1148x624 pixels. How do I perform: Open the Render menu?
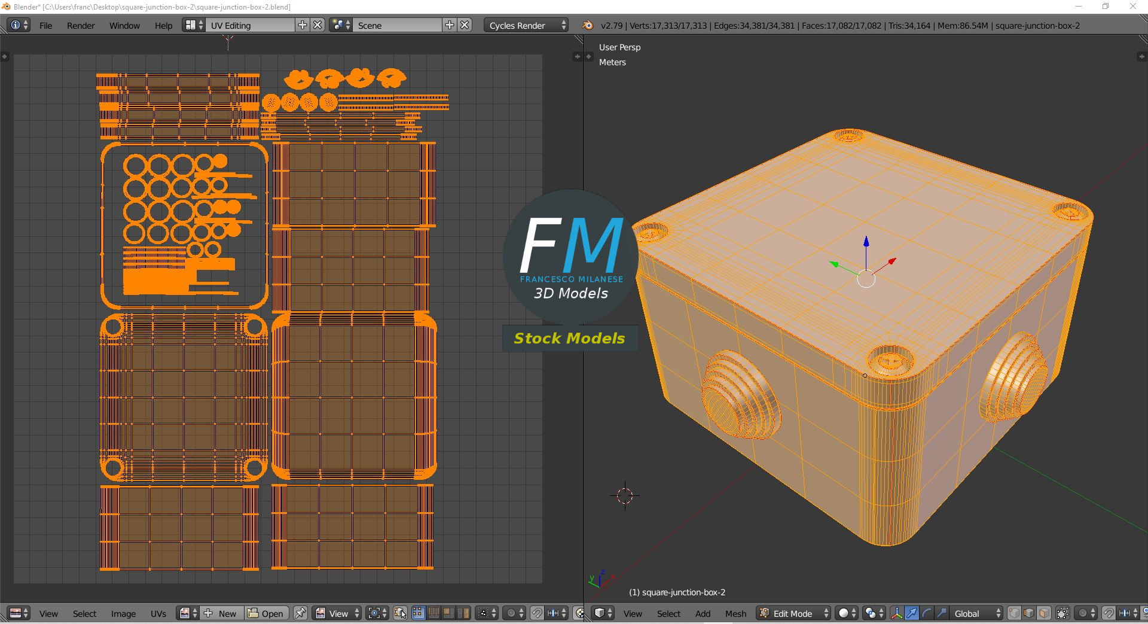[81, 25]
